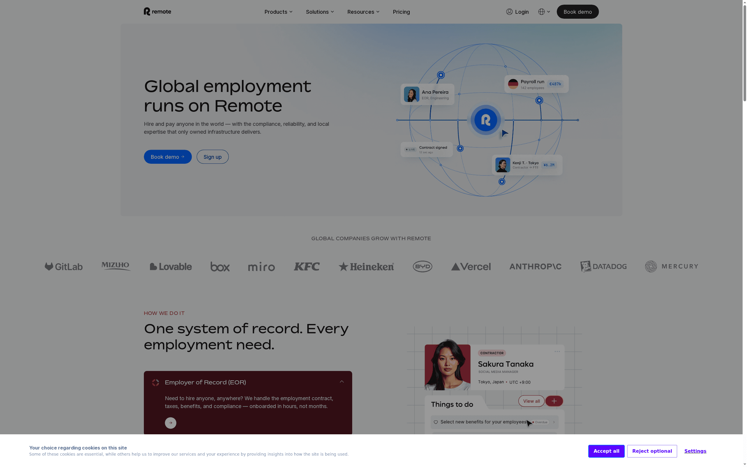
Task: Click the Datadog logo
Action: pyautogui.click(x=603, y=266)
